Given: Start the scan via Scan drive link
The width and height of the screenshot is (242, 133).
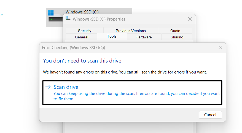Looking at the screenshot, I should tap(66, 87).
